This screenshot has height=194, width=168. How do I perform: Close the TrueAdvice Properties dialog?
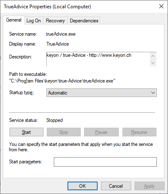tap(161, 6)
